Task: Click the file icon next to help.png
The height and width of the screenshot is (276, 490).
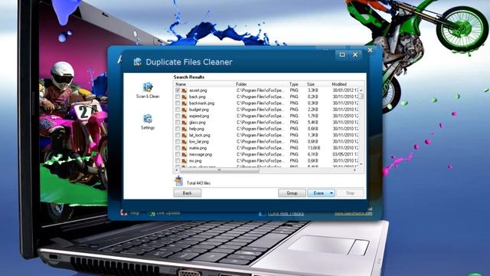Action: [184, 129]
